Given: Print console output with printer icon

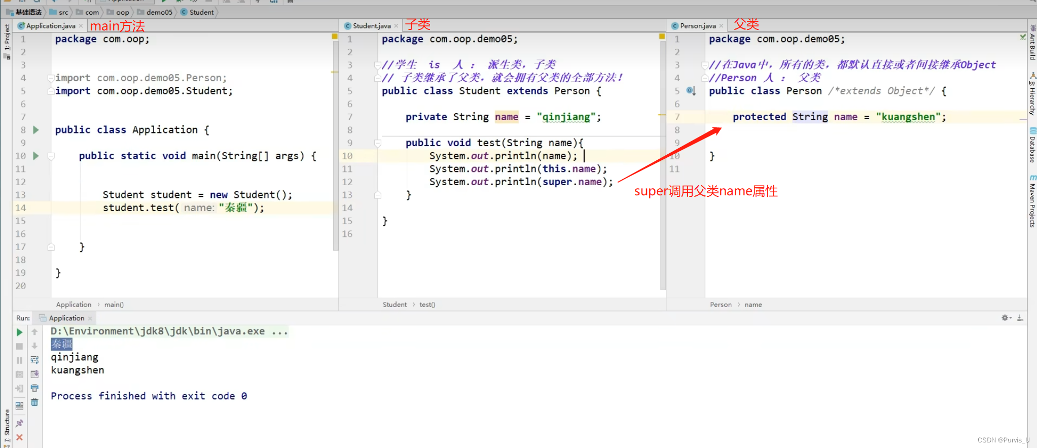Looking at the screenshot, I should (x=34, y=388).
